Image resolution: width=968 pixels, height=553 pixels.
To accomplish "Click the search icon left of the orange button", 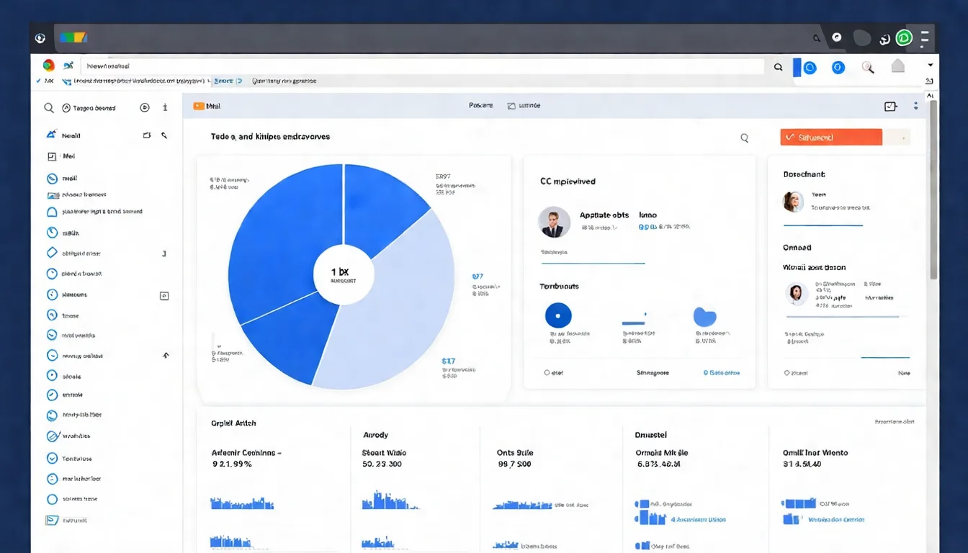I will [744, 138].
